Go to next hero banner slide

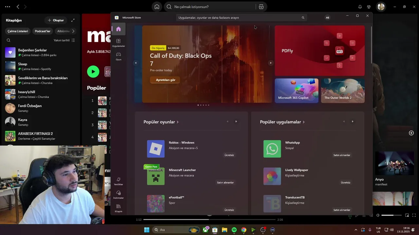270,63
